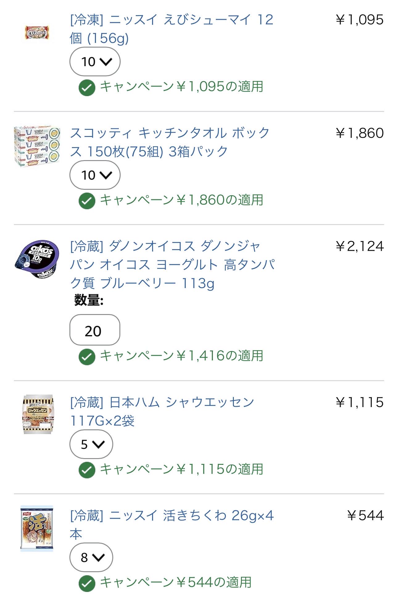Click the green checkmark for ¥1,095 campaign
Screen dimensions: 398x604
pyautogui.click(x=87, y=88)
